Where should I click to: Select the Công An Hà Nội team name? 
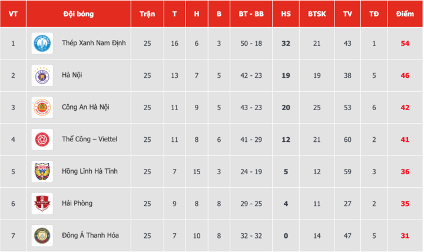86,107
